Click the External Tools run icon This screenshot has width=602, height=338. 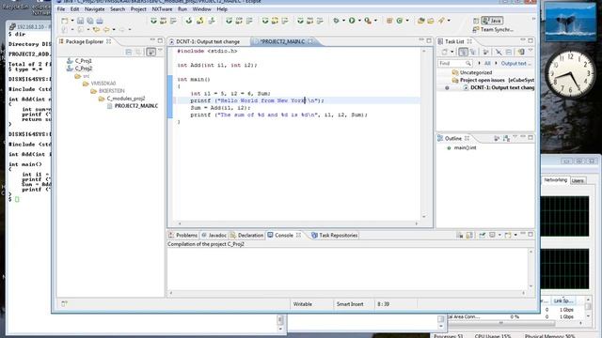pos(368,21)
